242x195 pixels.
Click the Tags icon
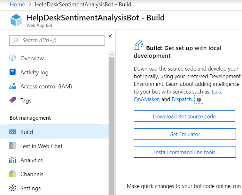click(13, 100)
